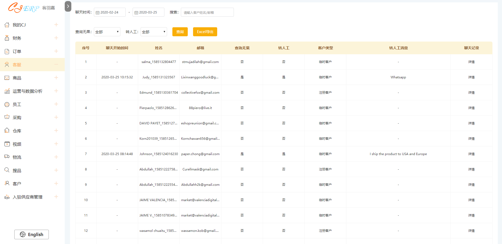Click the 仓库 (Warehouse) sidebar icon

click(x=7, y=130)
